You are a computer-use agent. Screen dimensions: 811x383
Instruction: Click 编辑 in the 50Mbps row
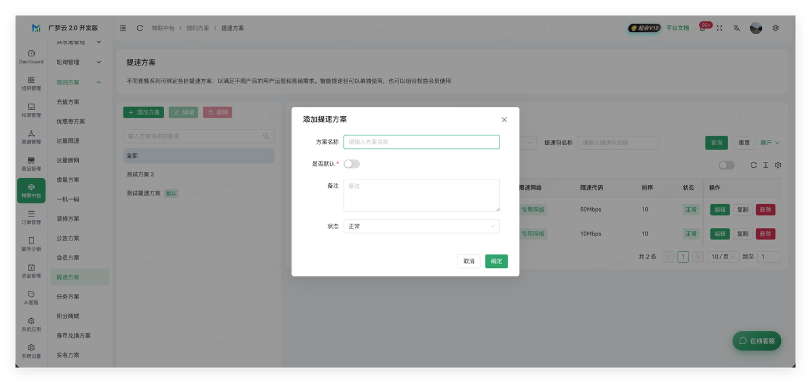click(720, 209)
